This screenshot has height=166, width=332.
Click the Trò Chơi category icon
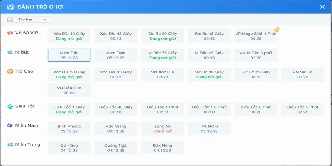[x=10, y=71]
